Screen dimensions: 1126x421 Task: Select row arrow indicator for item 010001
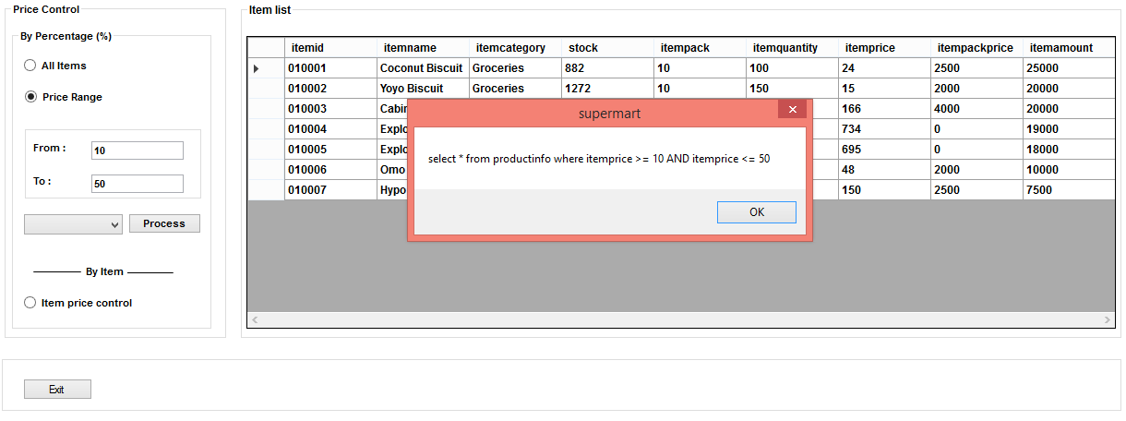tap(266, 68)
